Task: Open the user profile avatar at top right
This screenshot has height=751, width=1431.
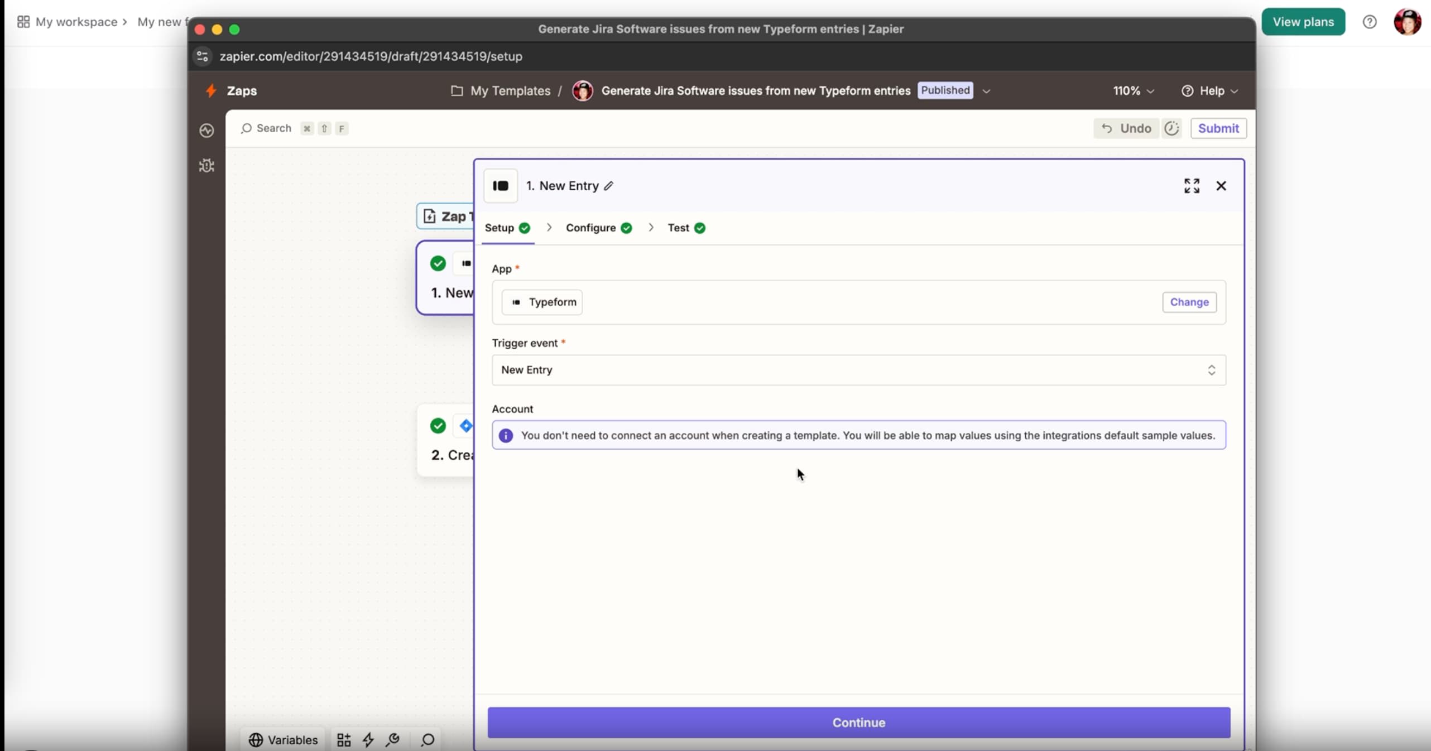Action: click(1408, 22)
